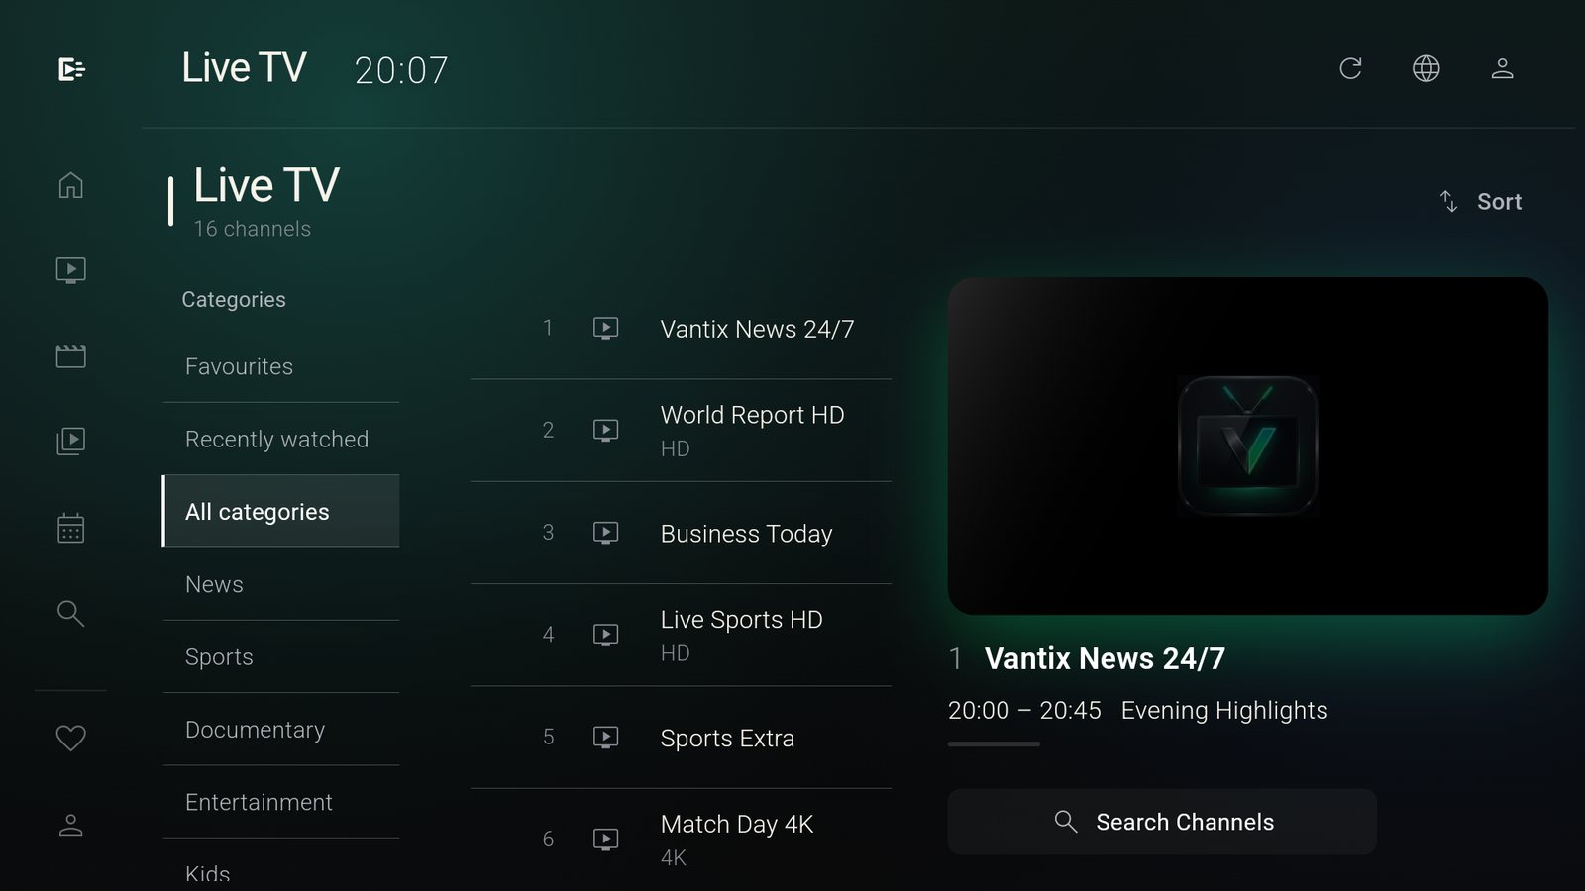
Task: Choose channel Live Sports HD
Action: coord(681,635)
